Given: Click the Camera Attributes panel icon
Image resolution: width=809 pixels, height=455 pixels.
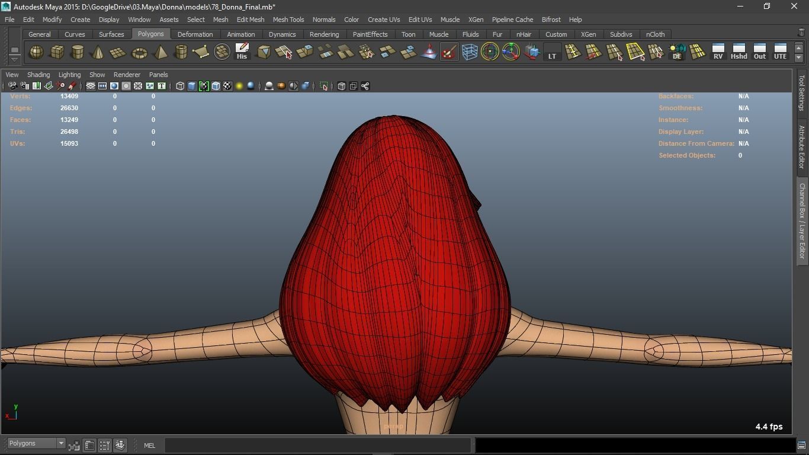Looking at the screenshot, I should click(24, 86).
